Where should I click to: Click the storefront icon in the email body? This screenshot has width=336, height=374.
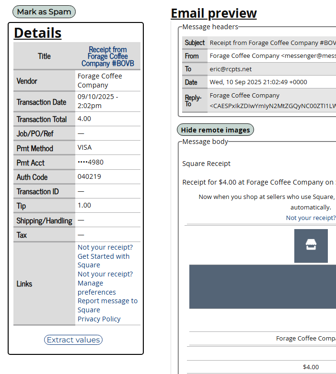coord(311,245)
